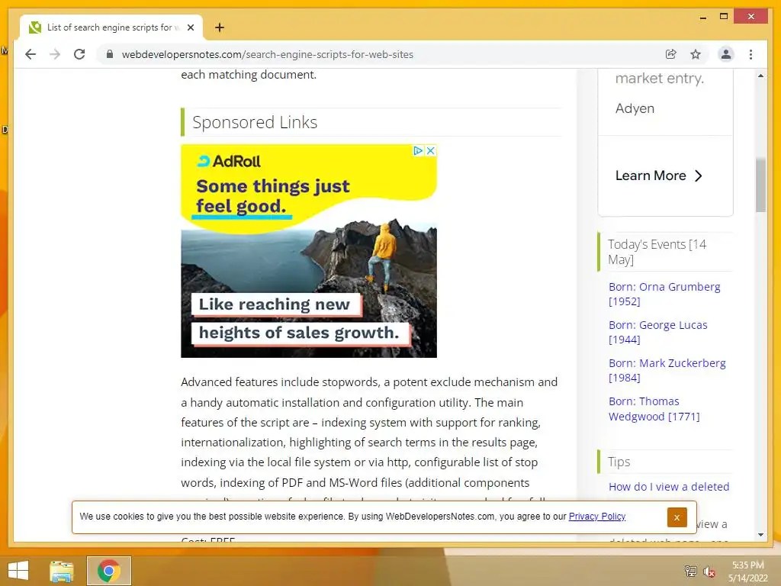The width and height of the screenshot is (781, 586).
Task: Click the AdRoll logo in ad
Action: coord(229,162)
